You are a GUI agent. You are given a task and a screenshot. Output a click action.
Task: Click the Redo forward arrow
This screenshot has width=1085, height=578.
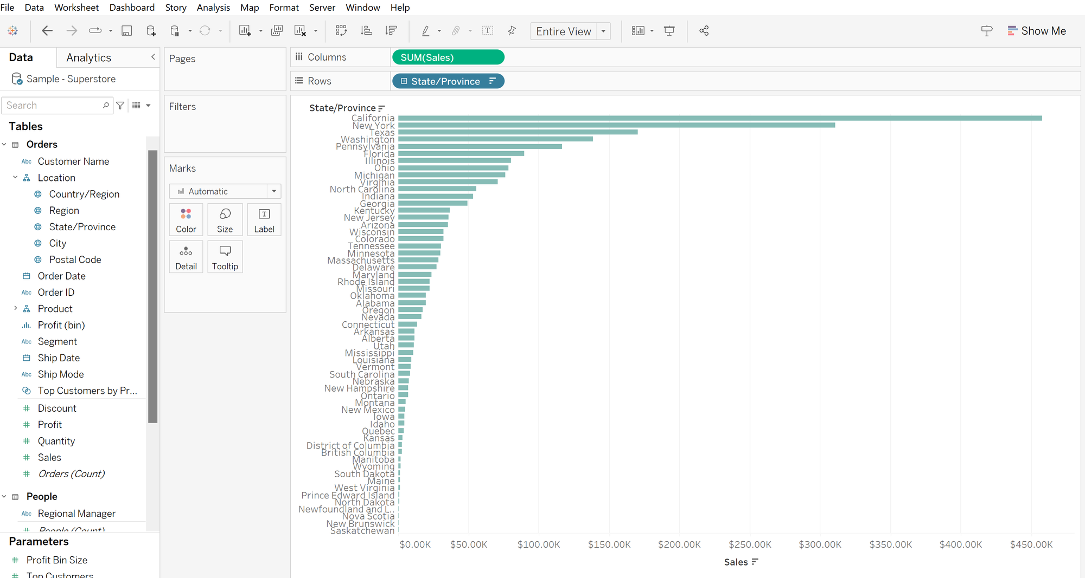72,31
